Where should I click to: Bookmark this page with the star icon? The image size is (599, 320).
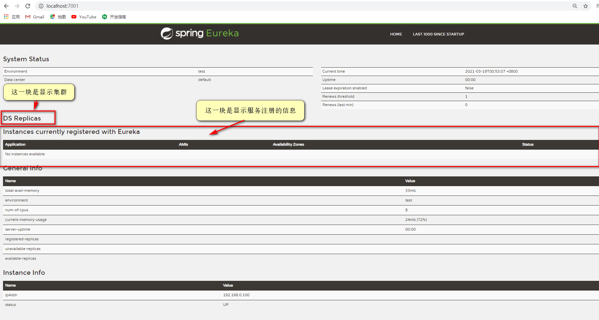[586, 6]
